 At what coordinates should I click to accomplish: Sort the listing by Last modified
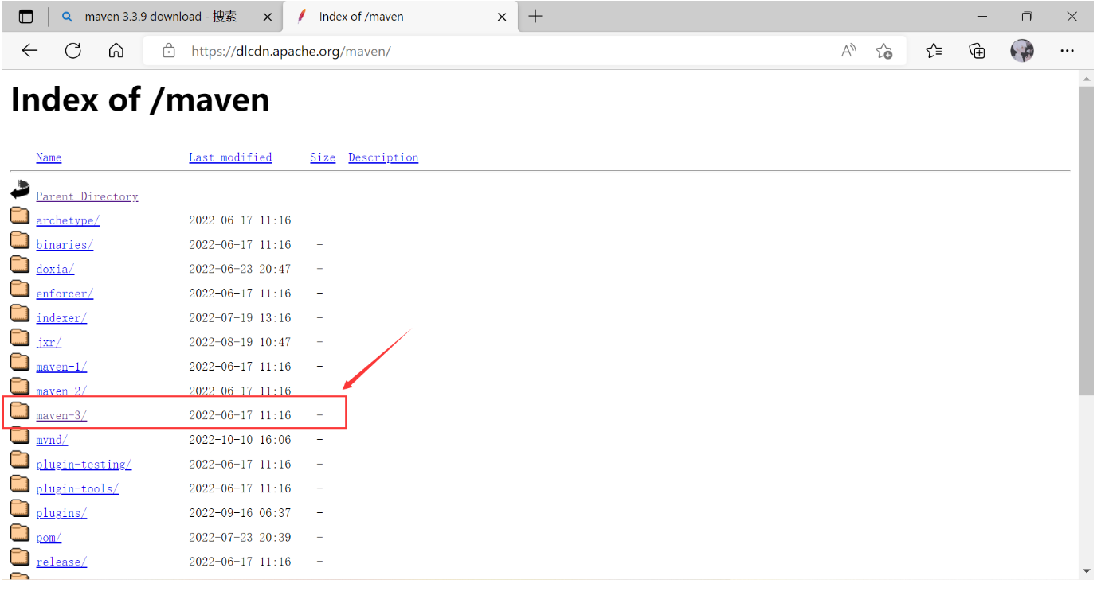(x=230, y=157)
